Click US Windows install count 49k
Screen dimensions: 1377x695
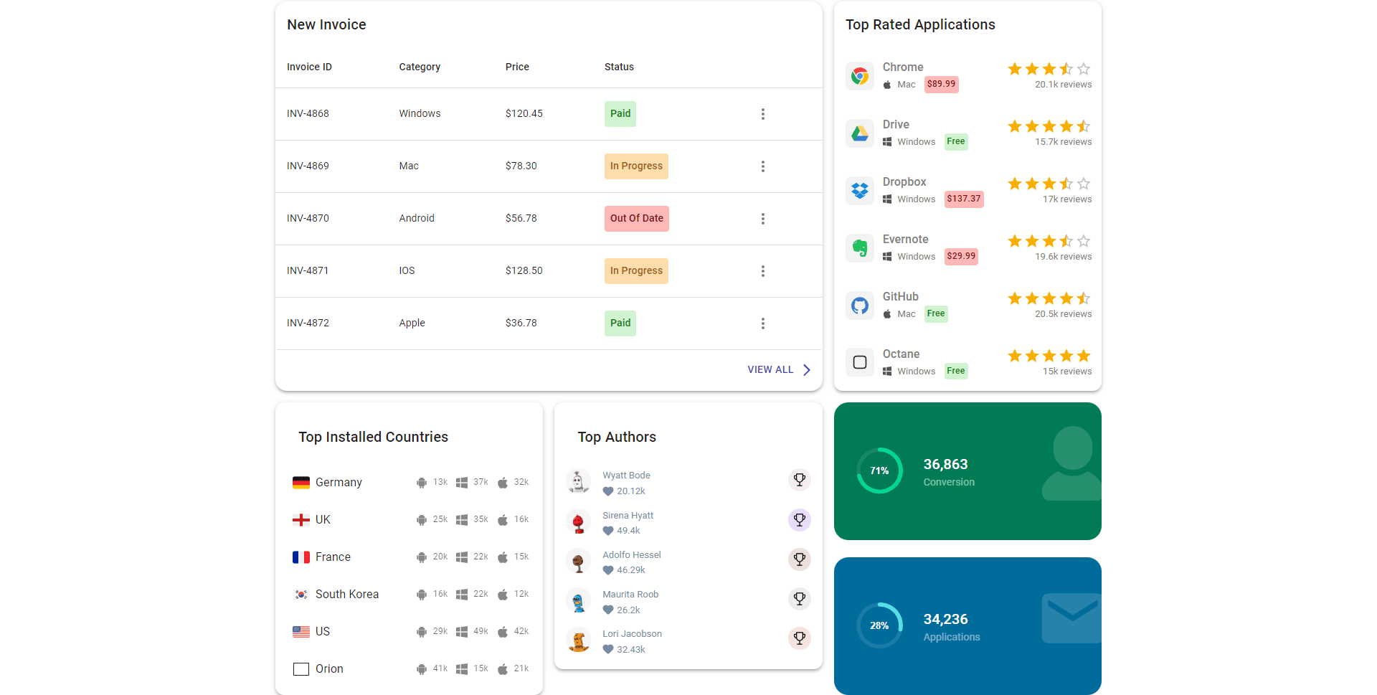pos(481,632)
